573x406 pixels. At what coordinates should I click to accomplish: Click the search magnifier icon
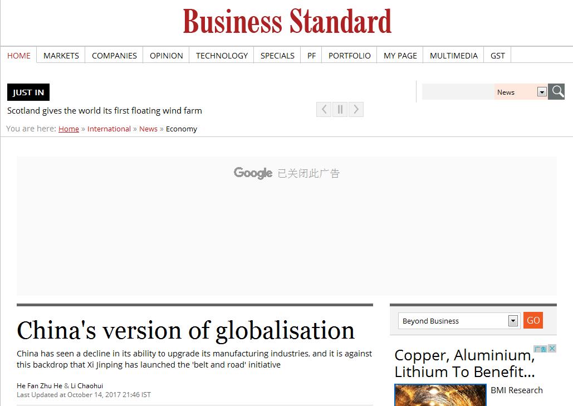pyautogui.click(x=556, y=91)
